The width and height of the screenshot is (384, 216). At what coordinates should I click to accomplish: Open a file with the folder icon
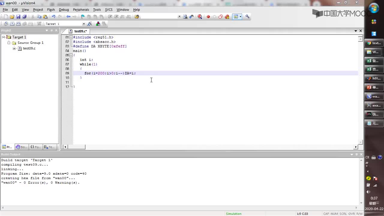pyautogui.click(x=12, y=17)
